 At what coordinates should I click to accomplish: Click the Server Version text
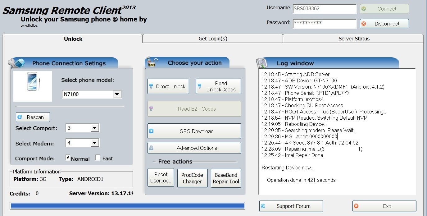tap(101, 193)
